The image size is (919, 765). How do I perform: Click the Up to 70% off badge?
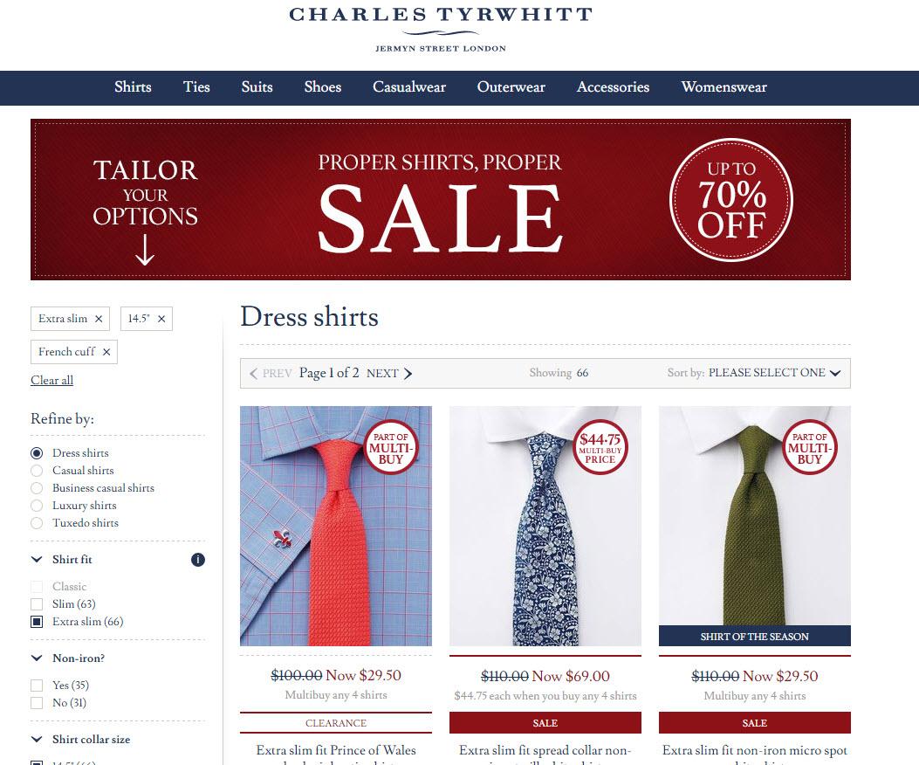coord(730,200)
